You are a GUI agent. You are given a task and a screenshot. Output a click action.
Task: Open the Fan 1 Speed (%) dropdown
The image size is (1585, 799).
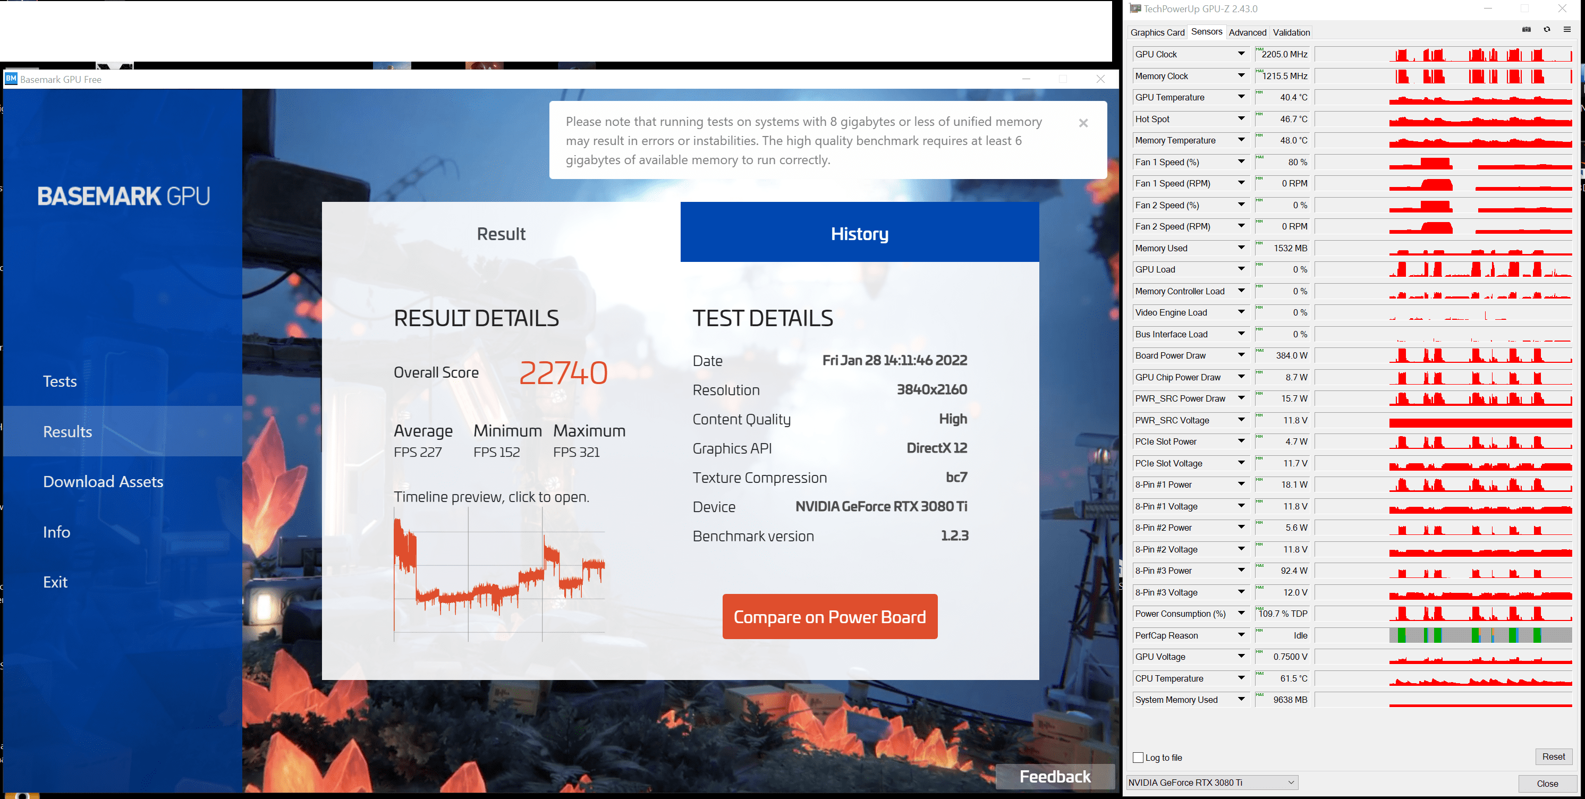tap(1241, 162)
